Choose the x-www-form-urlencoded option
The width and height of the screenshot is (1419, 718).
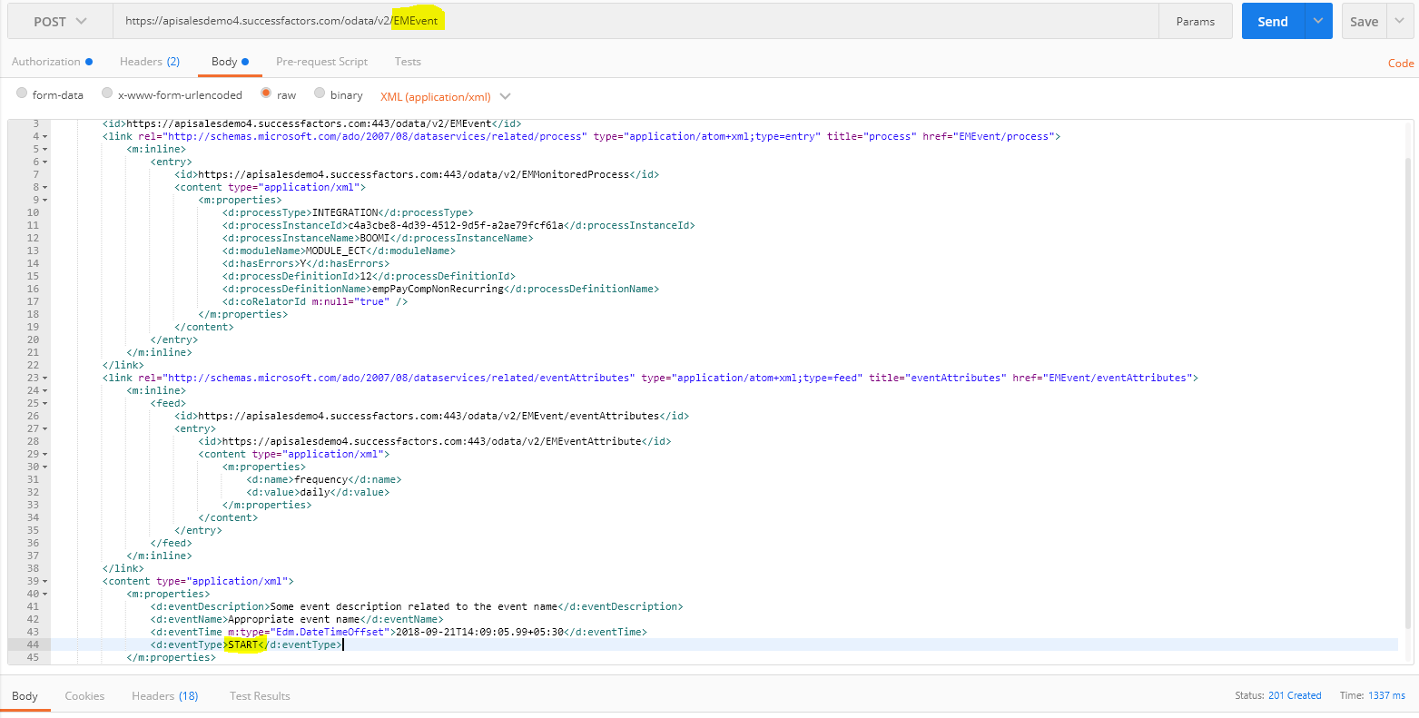(x=107, y=93)
